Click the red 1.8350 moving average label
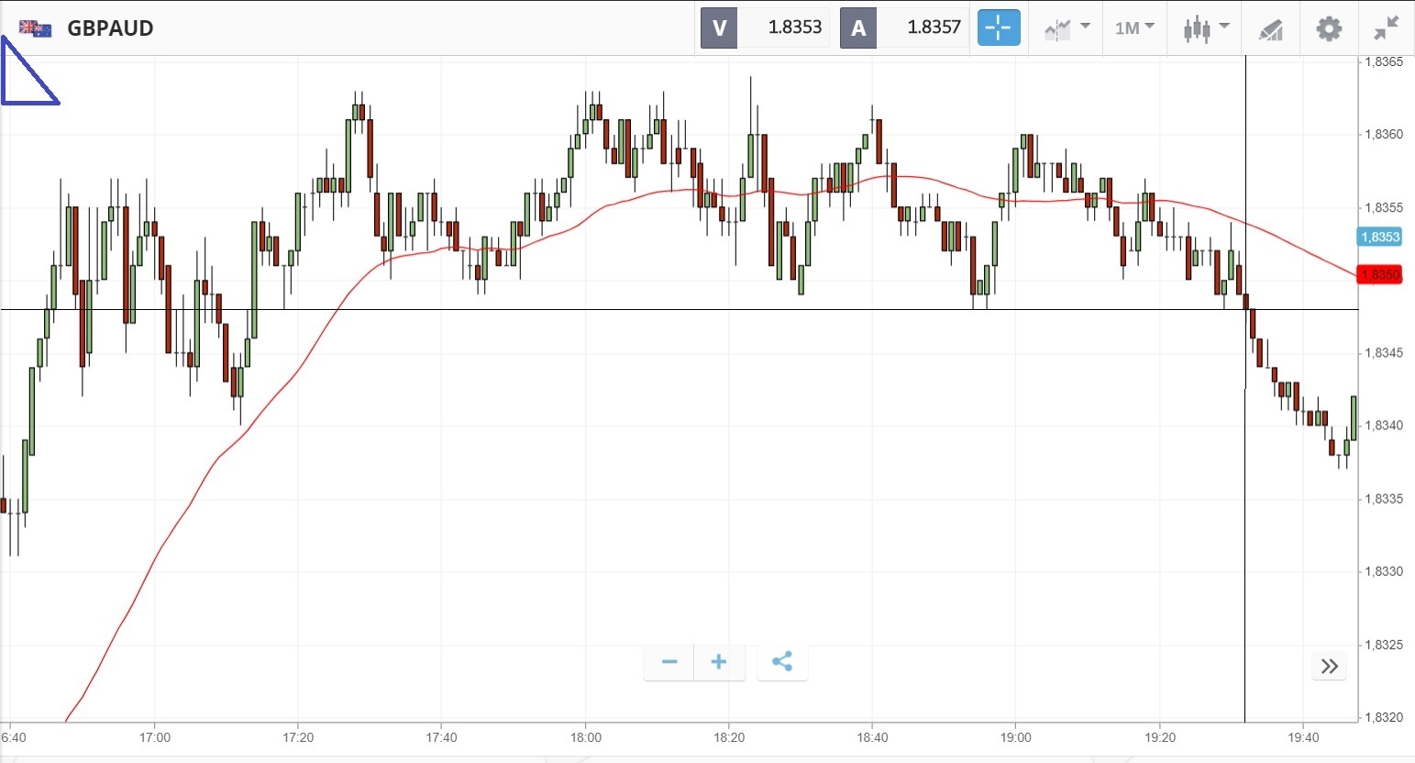This screenshot has height=763, width=1415. tap(1380, 275)
